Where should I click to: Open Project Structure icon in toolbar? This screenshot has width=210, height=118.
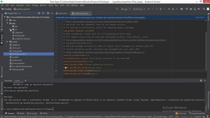(x=182, y=9)
